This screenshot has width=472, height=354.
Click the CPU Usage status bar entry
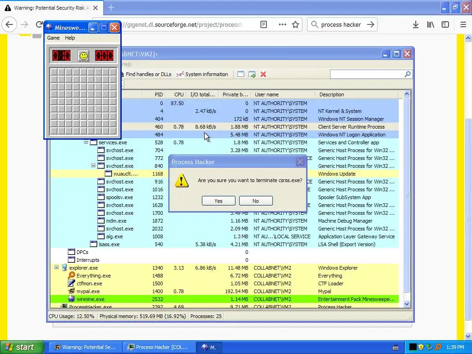71,316
